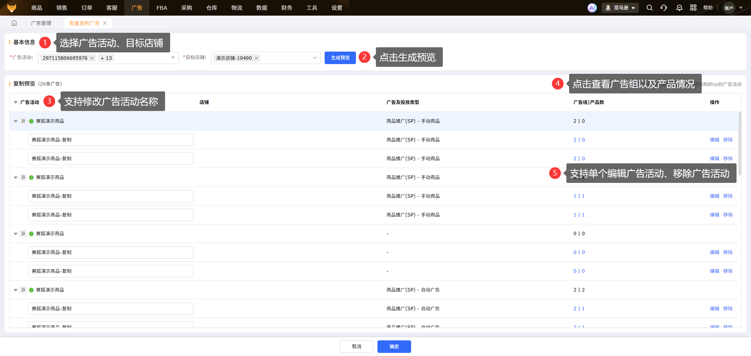The height and width of the screenshot is (356, 751).
Task: Open the 亚马逊 platform dropdown
Action: [620, 8]
